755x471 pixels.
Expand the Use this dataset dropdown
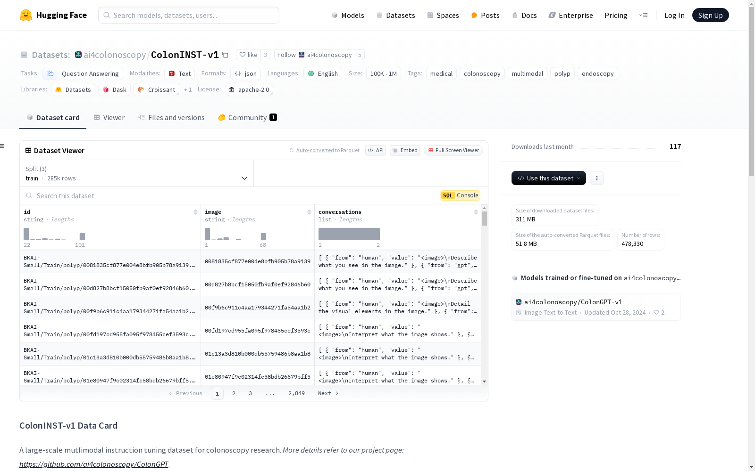(x=549, y=178)
